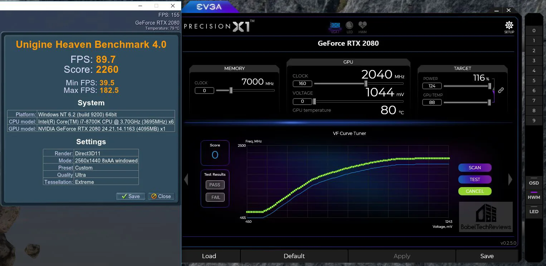Image resolution: width=546 pixels, height=266 pixels.
Task: Select the VGA1 card icon
Action: (x=335, y=27)
